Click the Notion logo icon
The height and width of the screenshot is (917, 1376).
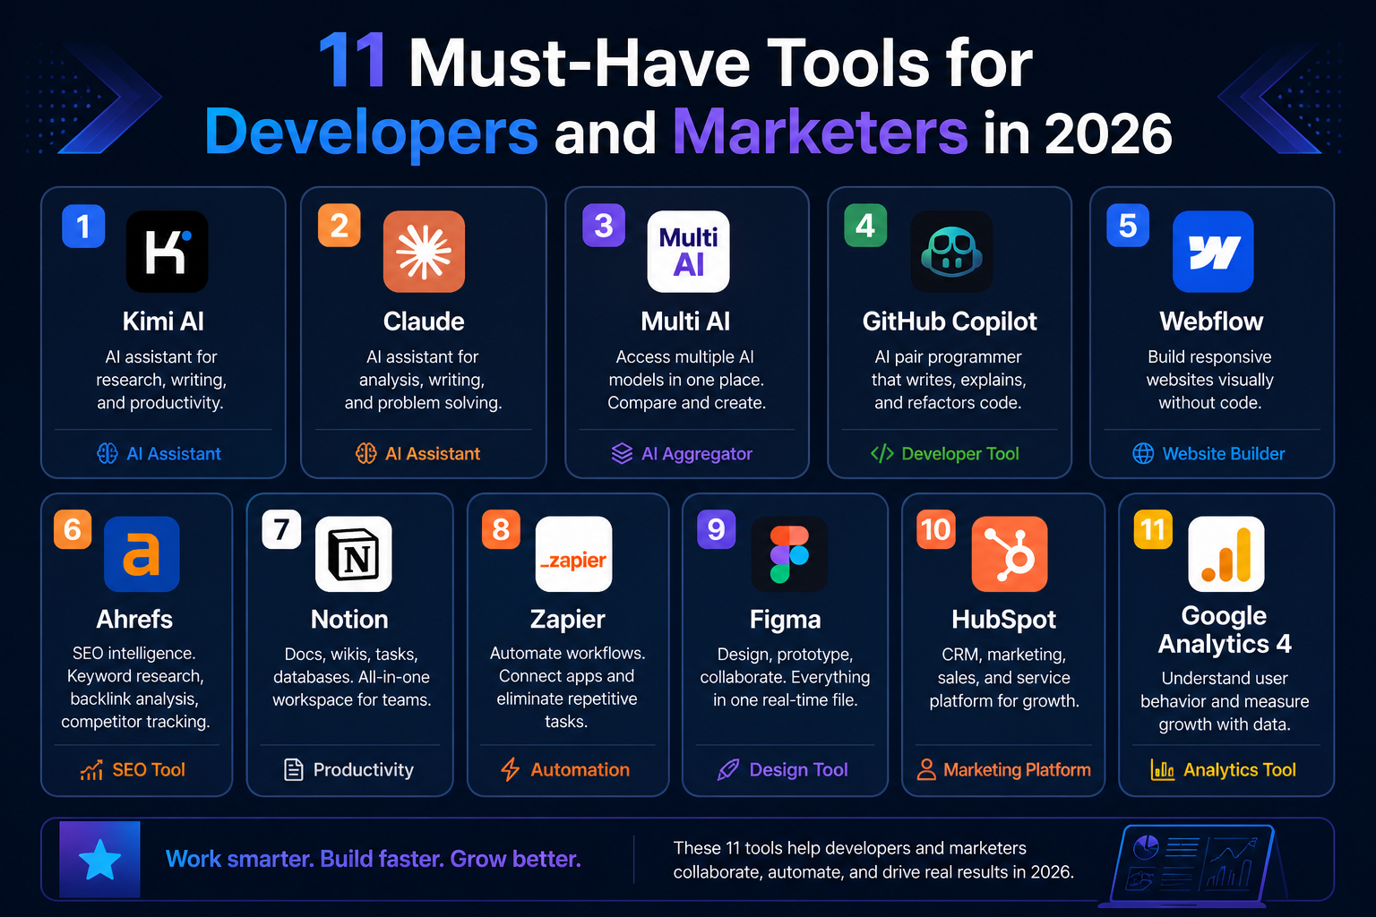click(x=354, y=554)
